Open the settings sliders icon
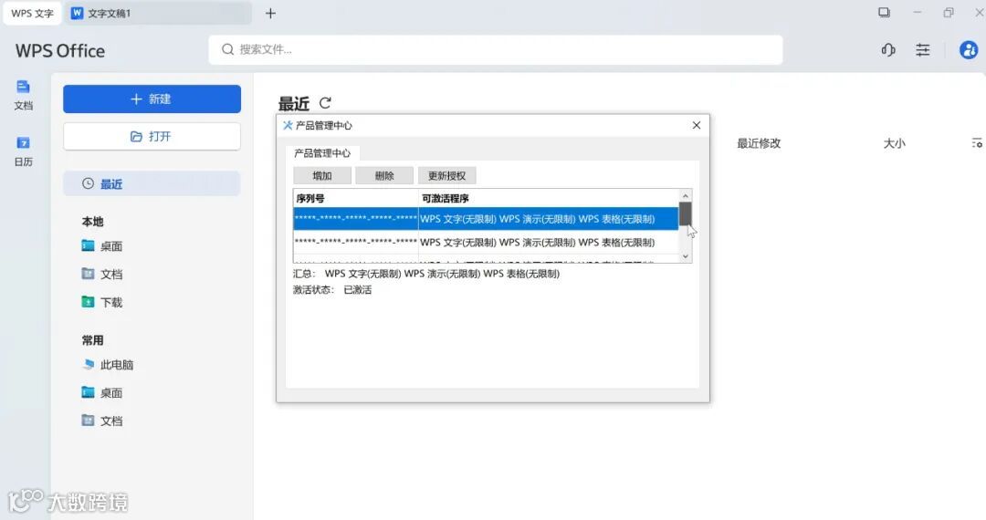Image resolution: width=986 pixels, height=520 pixels. point(922,50)
